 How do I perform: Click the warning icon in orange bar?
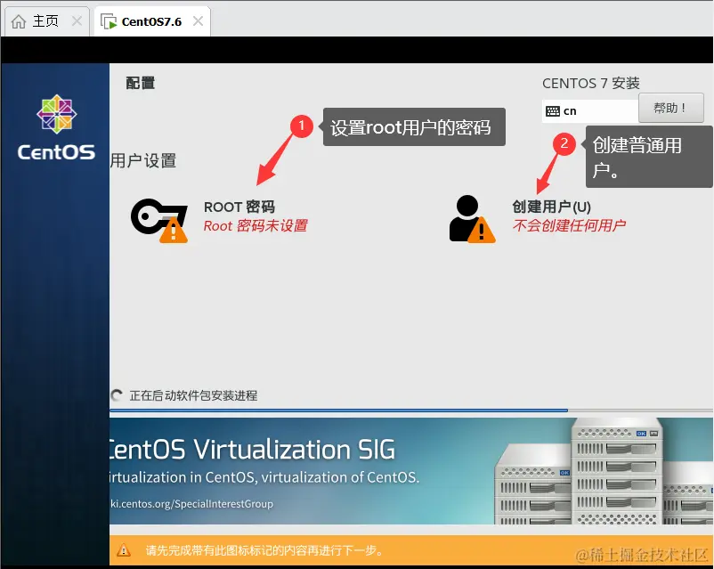click(124, 550)
